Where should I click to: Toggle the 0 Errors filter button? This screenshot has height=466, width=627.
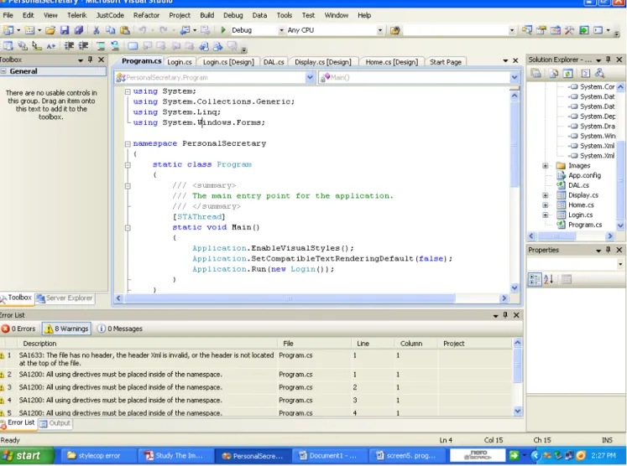(18, 329)
